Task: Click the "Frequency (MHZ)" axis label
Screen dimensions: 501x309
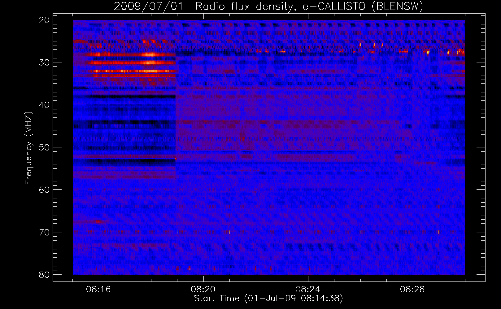Action: [28, 148]
